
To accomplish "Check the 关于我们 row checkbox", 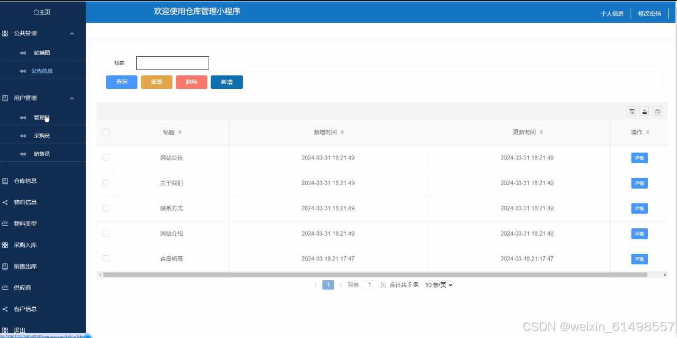I will [x=106, y=183].
